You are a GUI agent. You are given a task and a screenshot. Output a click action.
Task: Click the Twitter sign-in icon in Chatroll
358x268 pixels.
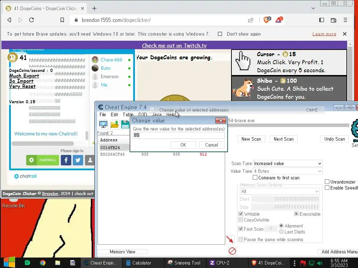pyautogui.click(x=78, y=160)
